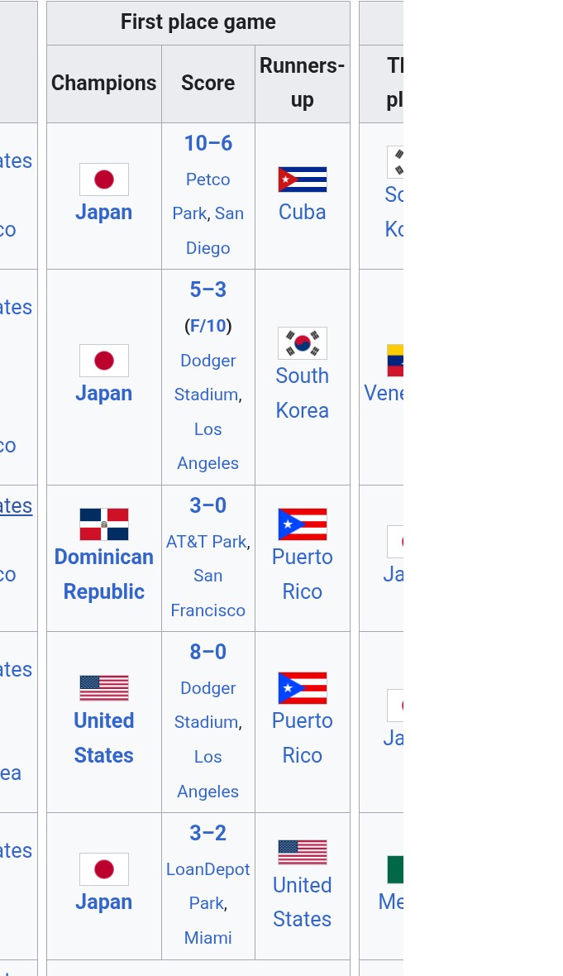Go to the Dominican Republic team link
This screenshot has height=976, width=563.
[x=104, y=574]
